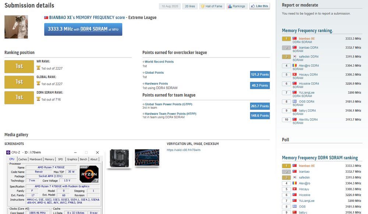Open the Rankings button
Viewport: 368px width, 214px height.
click(x=236, y=6)
